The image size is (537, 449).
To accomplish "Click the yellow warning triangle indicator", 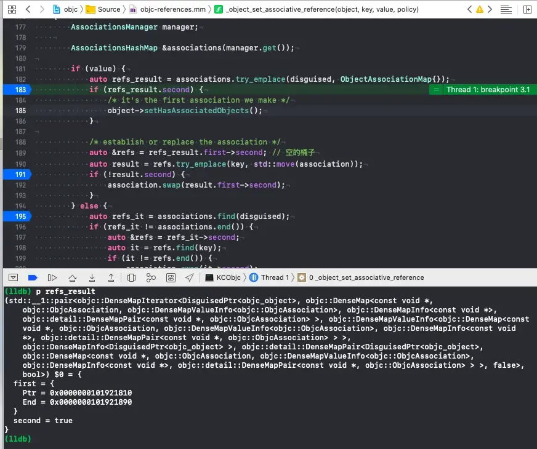I will pos(480,9).
